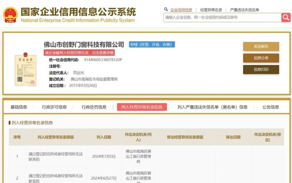Switch to the 行政许可信息 tab

click(54, 107)
